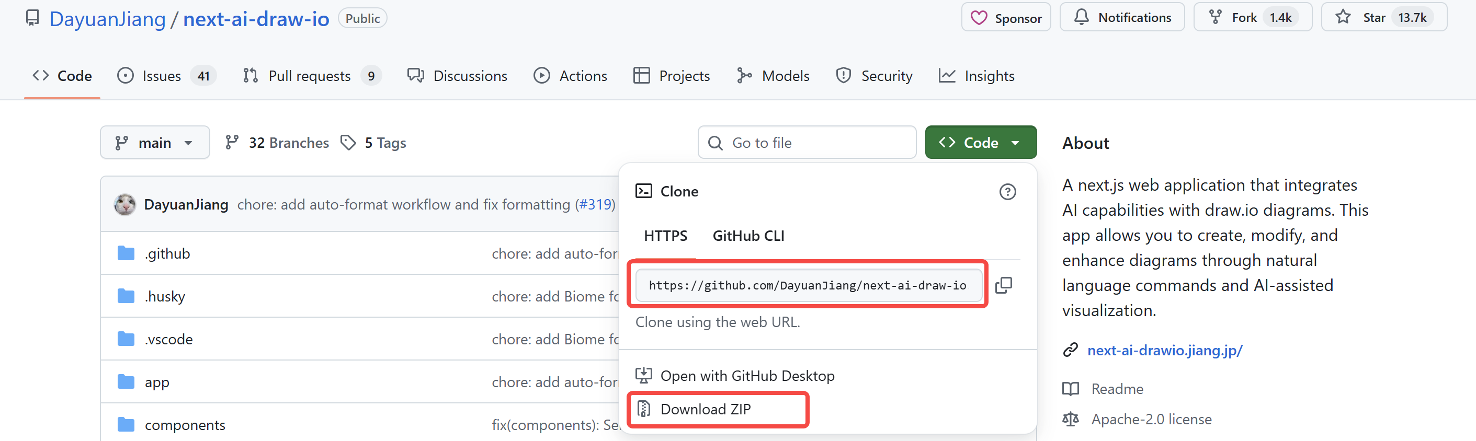This screenshot has height=441, width=1476.
Task: Click the clone URL text field
Action: pos(808,285)
